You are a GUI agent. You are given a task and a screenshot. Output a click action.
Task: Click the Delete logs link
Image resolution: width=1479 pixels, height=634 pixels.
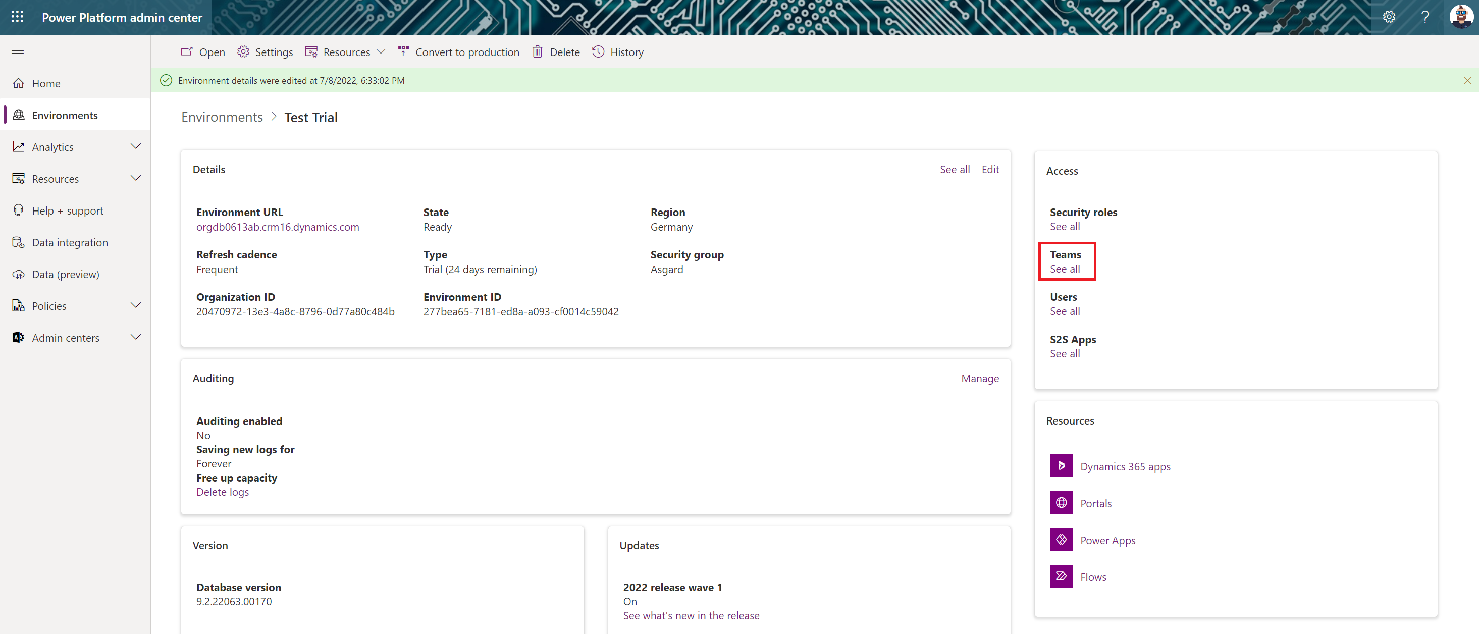223,492
